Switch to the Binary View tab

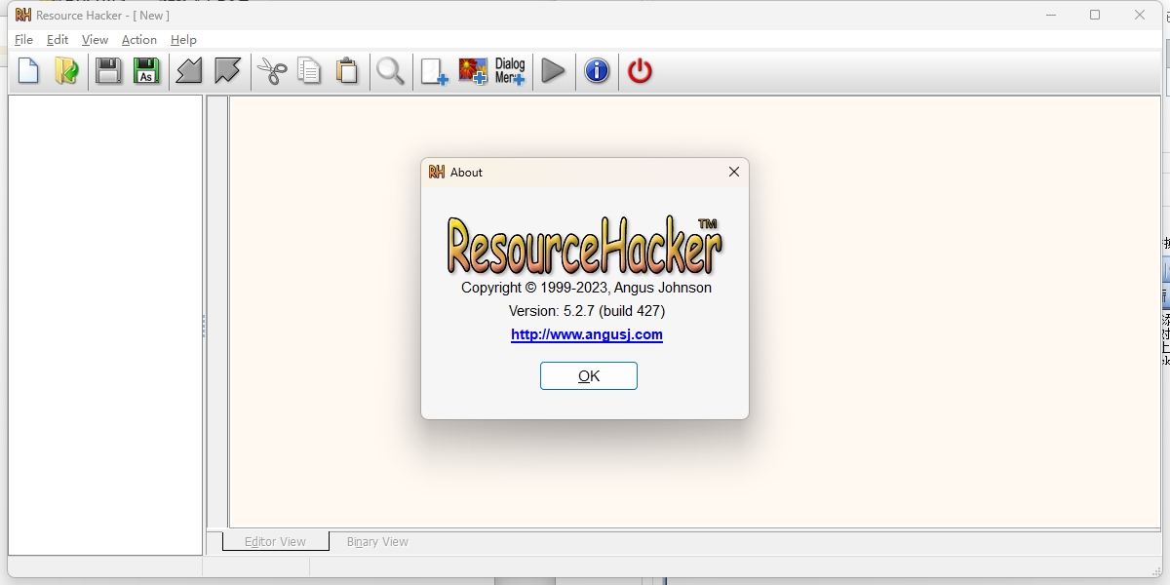tap(377, 541)
